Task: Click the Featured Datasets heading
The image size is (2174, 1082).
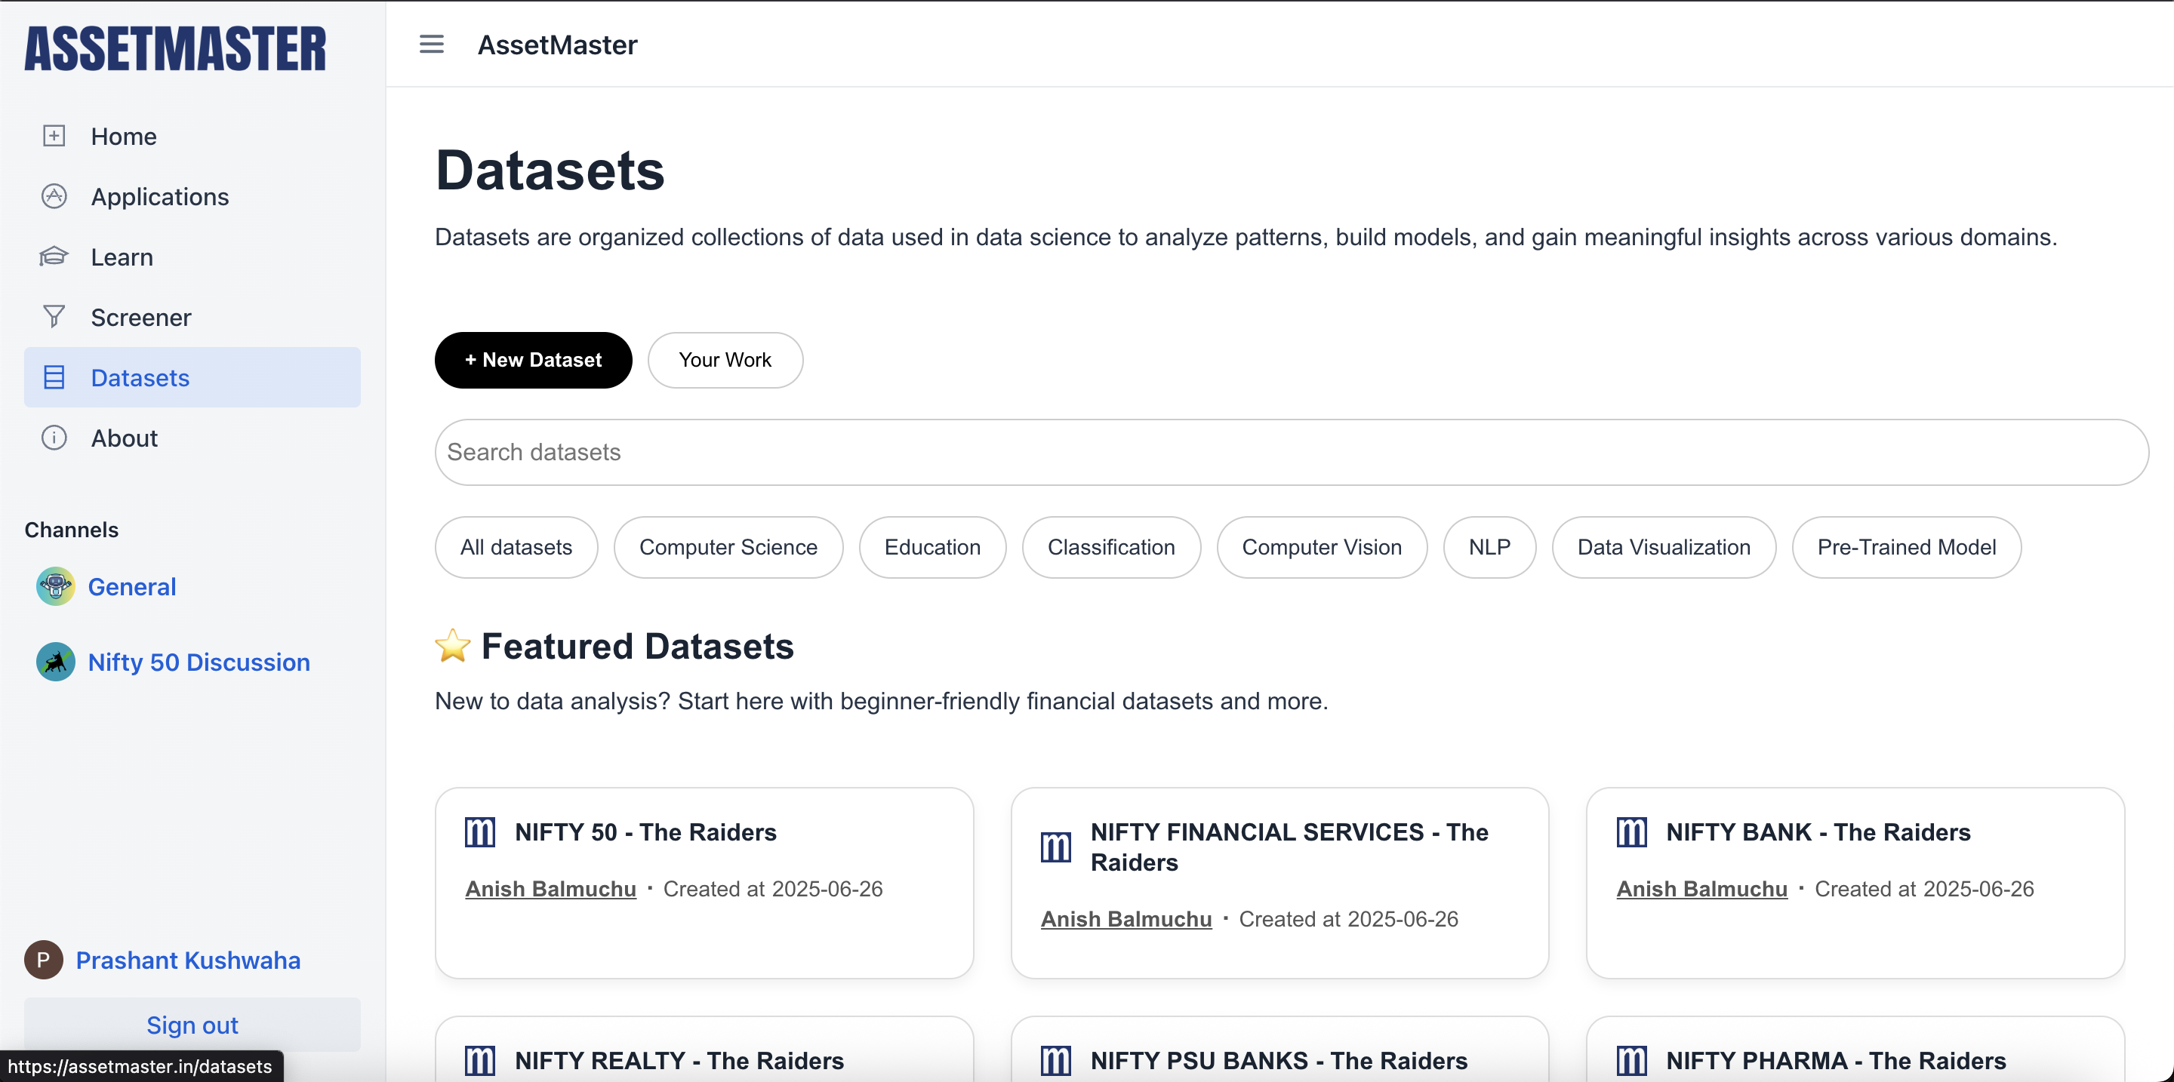Action: 637,647
